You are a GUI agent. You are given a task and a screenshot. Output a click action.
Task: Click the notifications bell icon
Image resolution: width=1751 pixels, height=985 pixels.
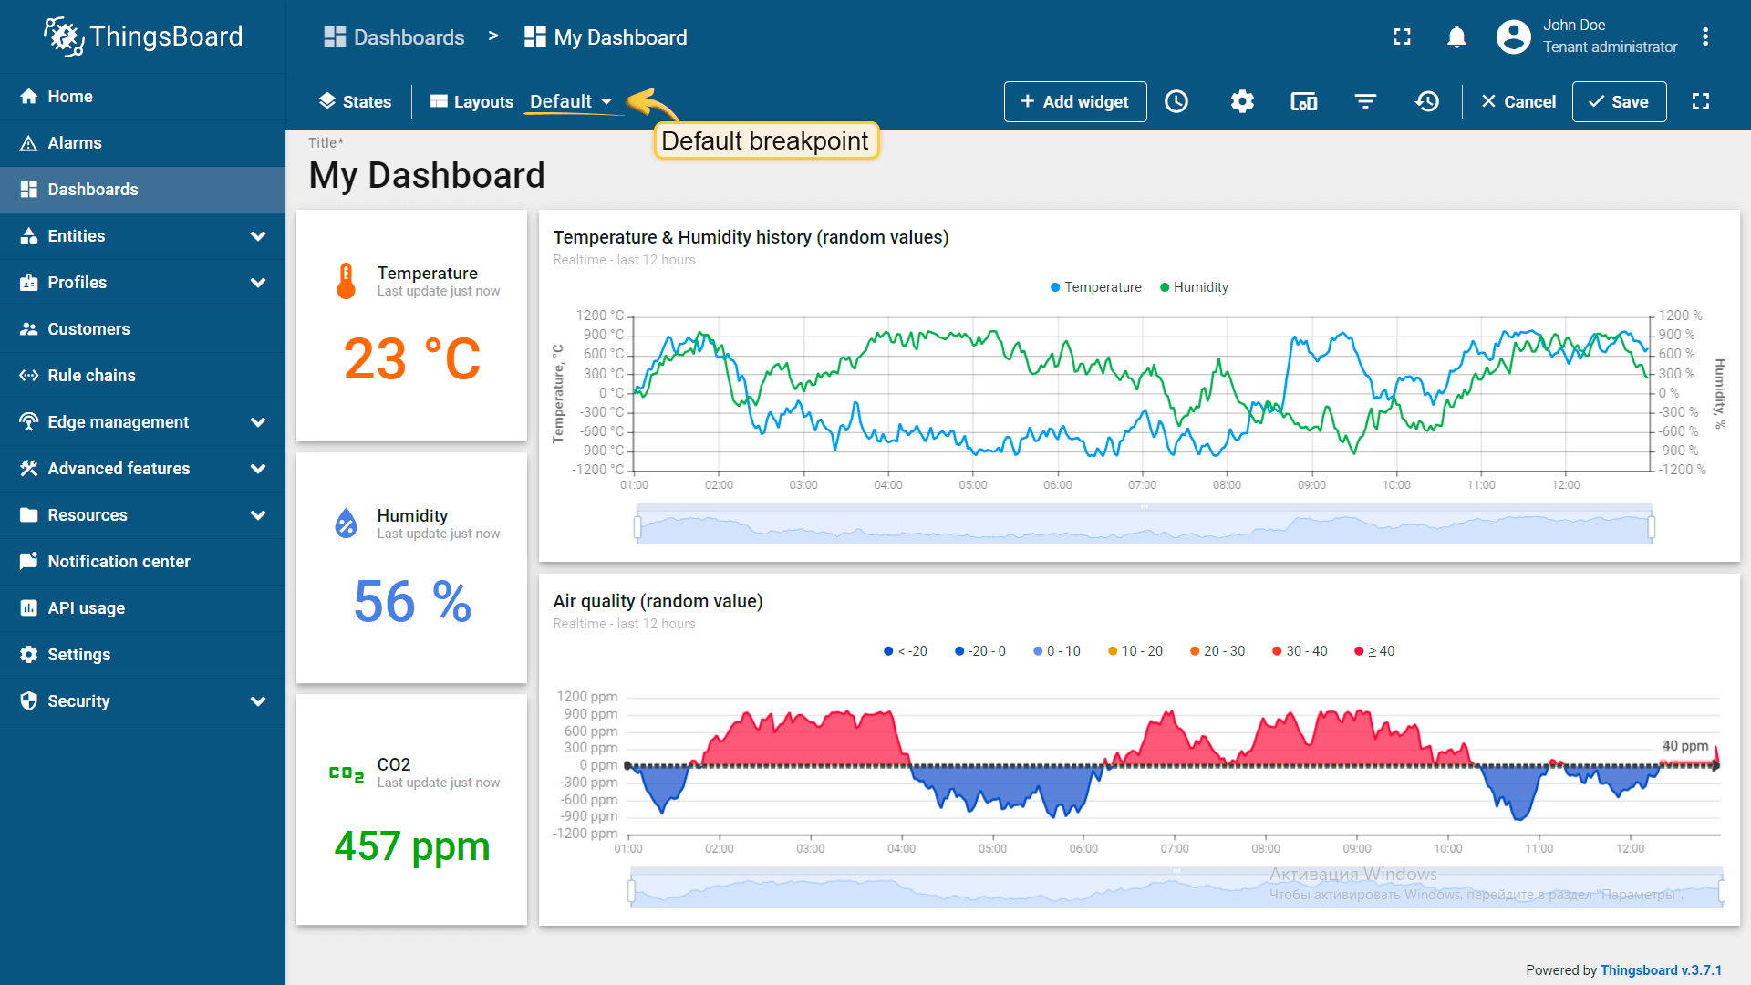click(1456, 36)
